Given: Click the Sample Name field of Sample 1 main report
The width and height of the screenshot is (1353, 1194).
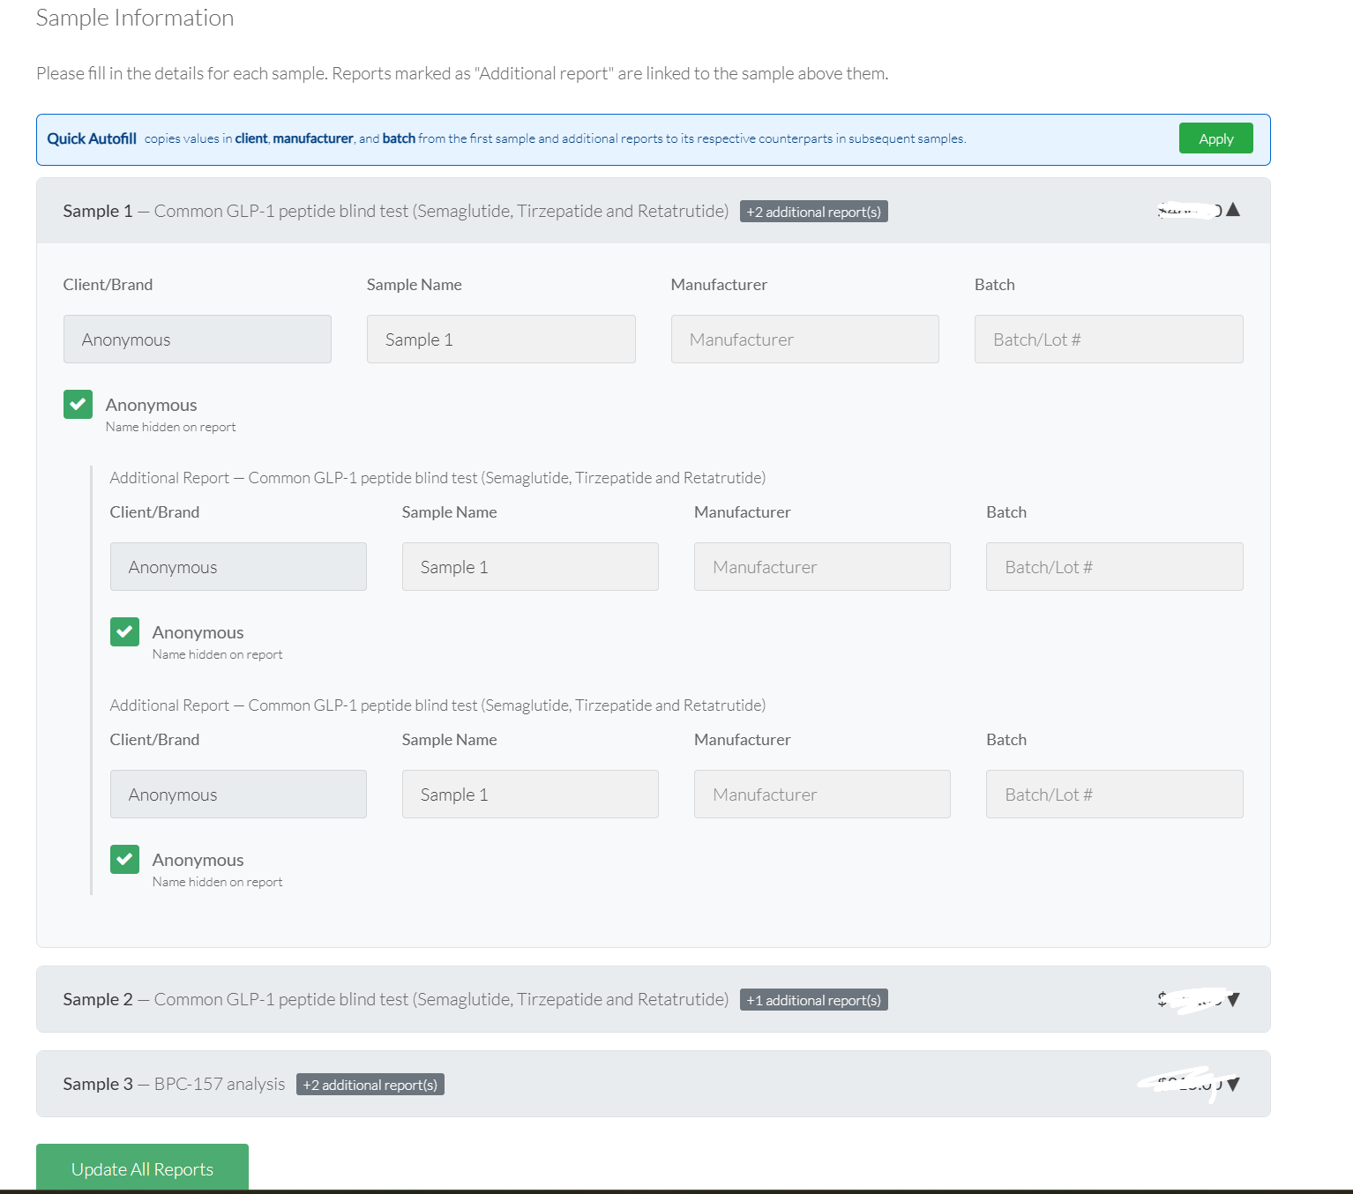Looking at the screenshot, I should (501, 340).
